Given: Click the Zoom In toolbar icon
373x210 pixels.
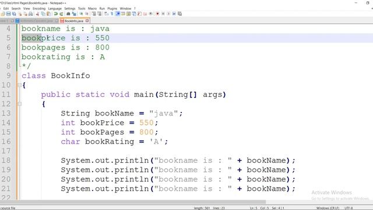Looking at the screenshot, I should [x=81, y=14].
